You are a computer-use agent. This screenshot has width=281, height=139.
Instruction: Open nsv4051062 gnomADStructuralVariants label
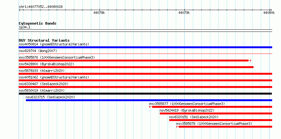54,77
